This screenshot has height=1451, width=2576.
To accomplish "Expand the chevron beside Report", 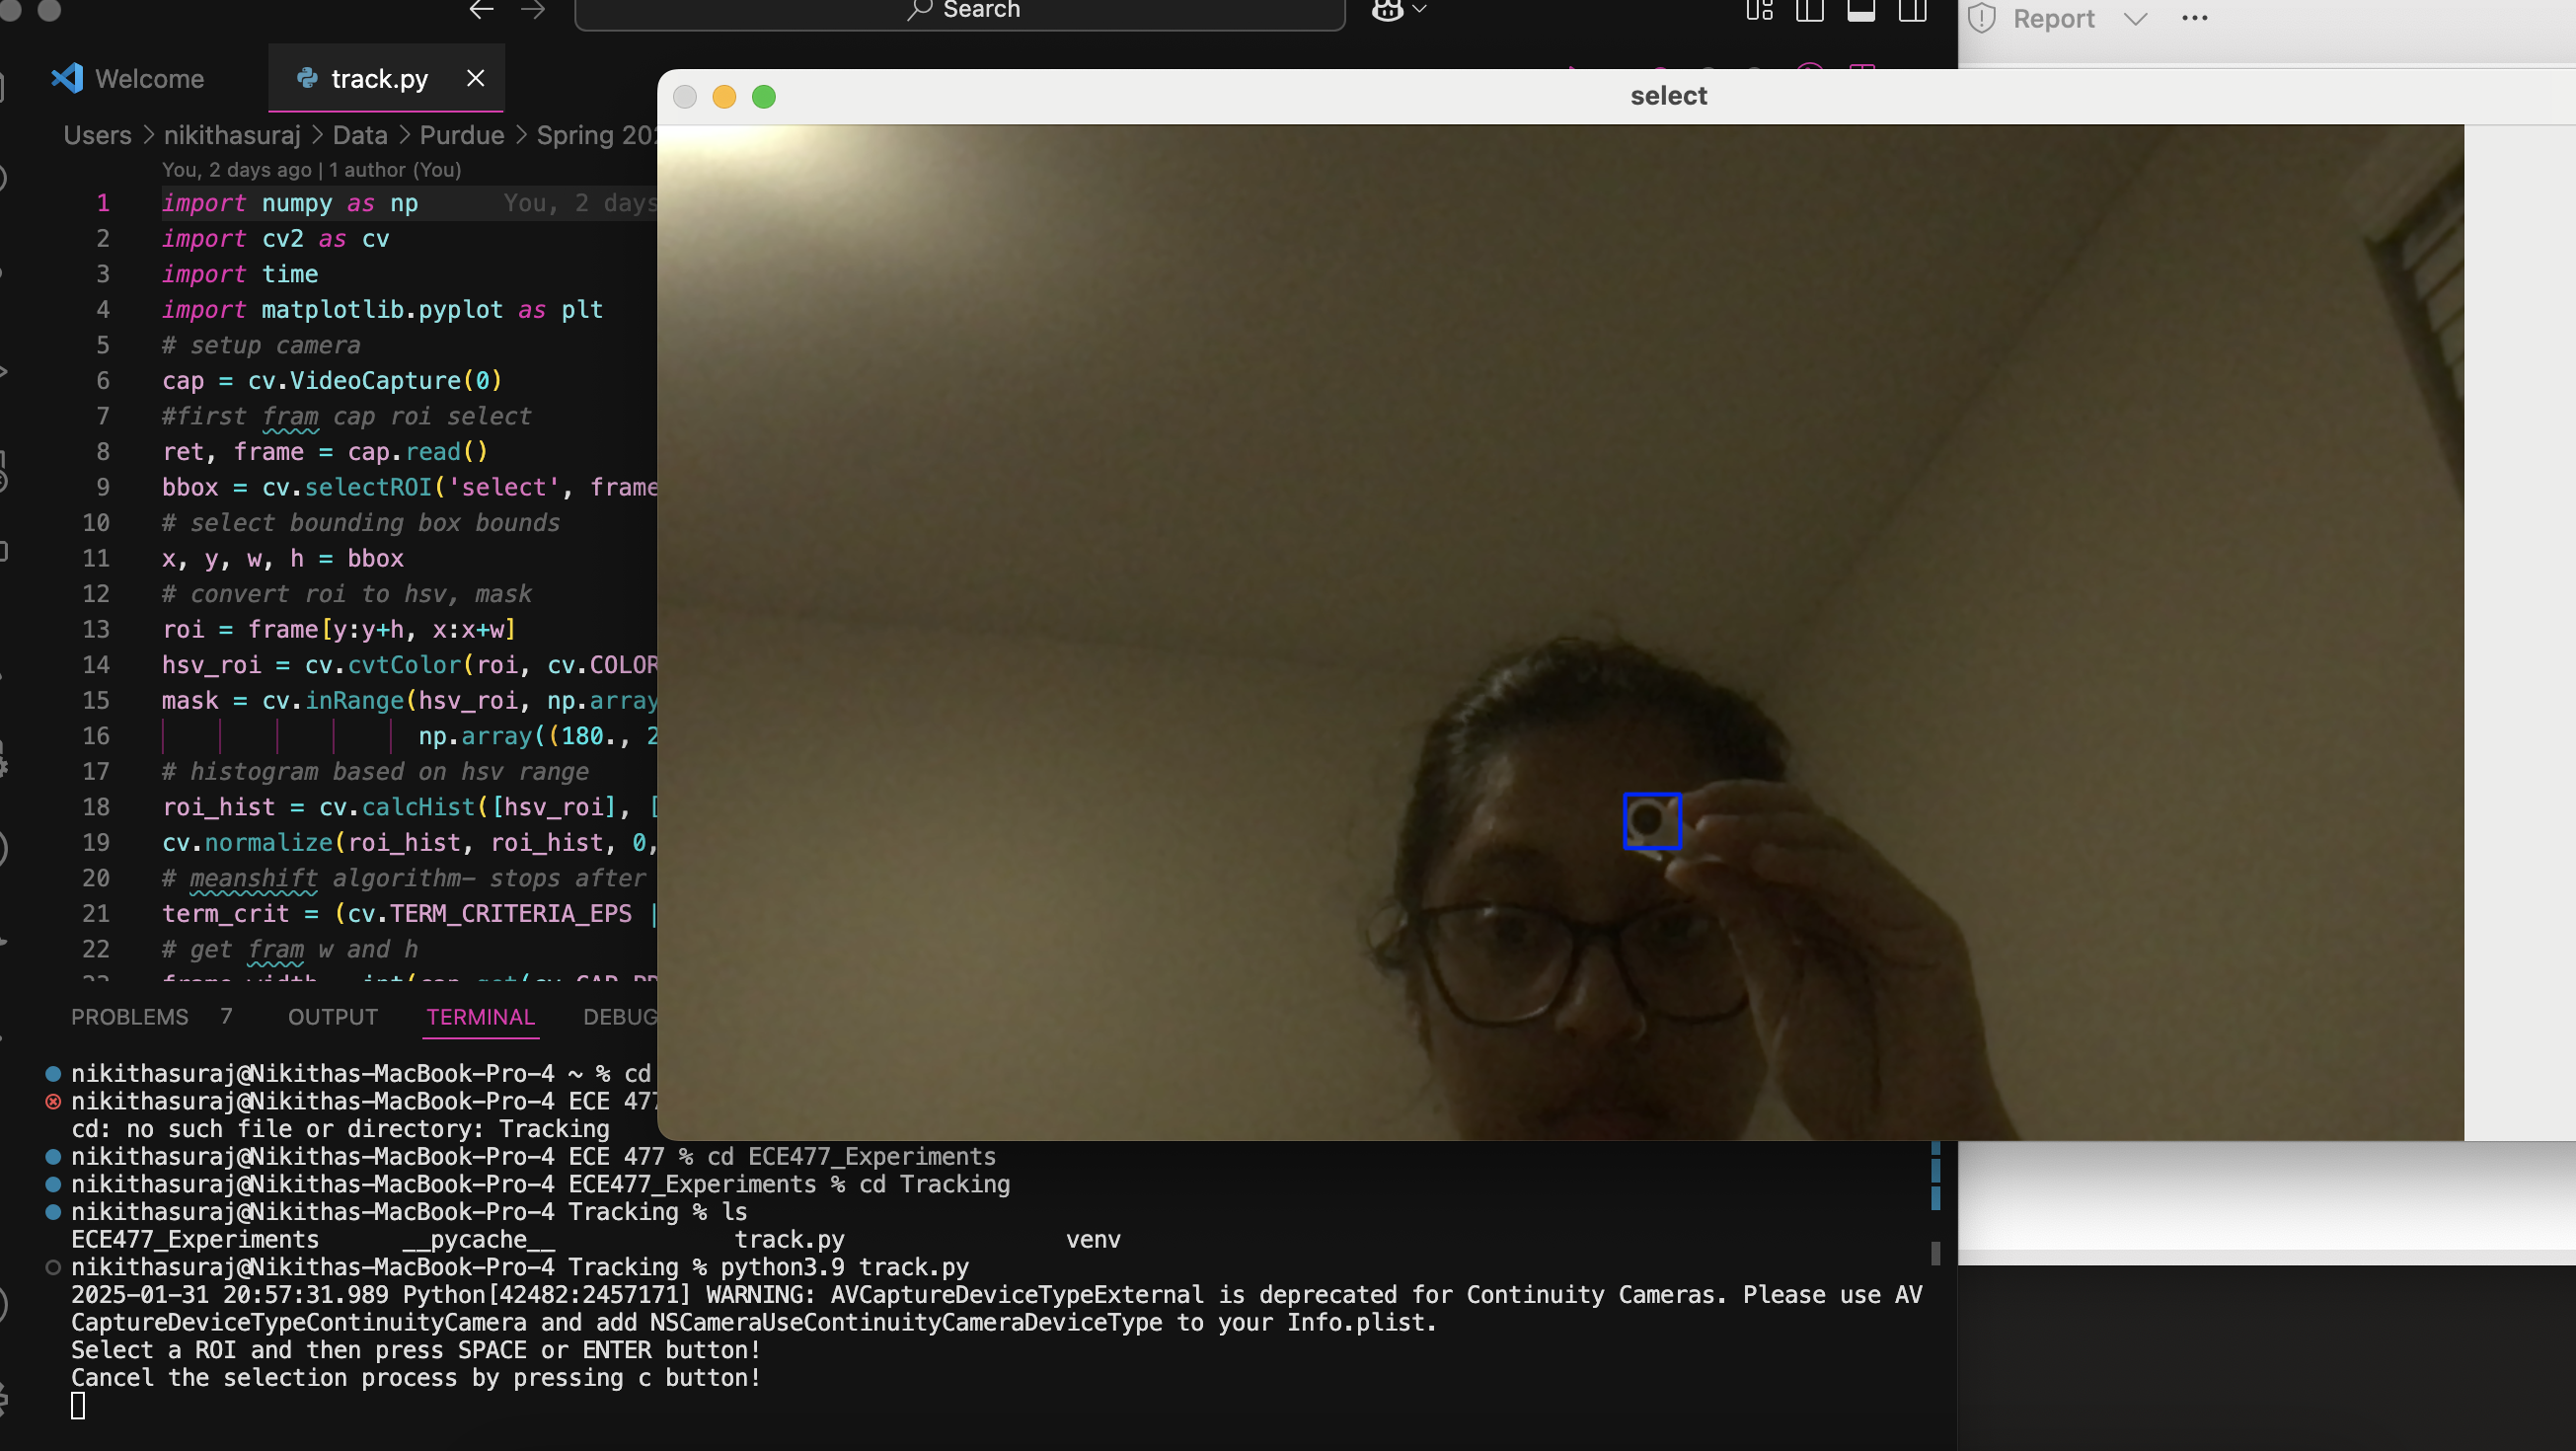I will pos(2135,19).
